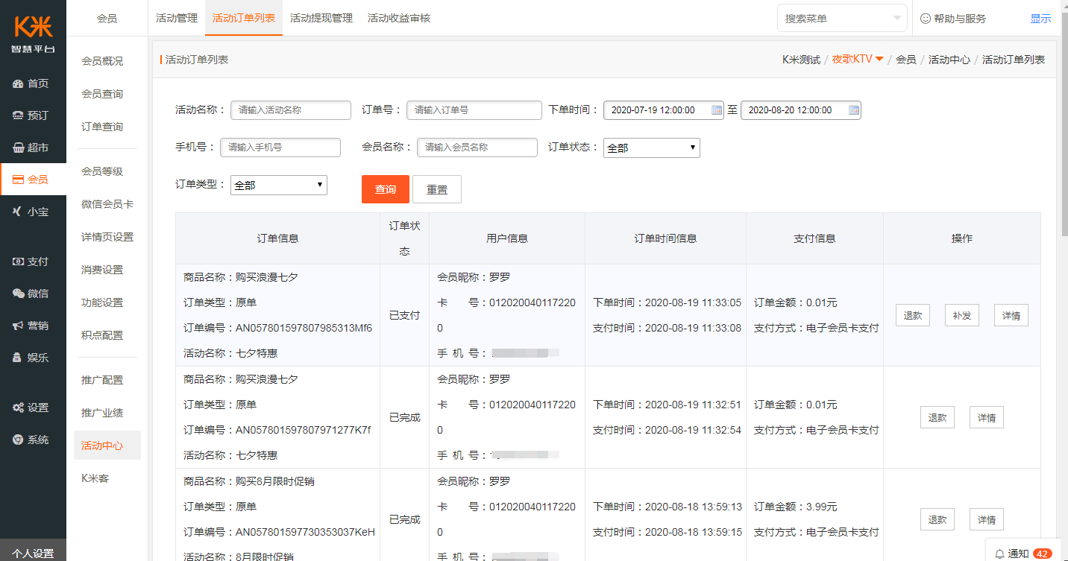Click 补发 for the 已支付 order
The height and width of the screenshot is (561, 1068).
point(962,315)
